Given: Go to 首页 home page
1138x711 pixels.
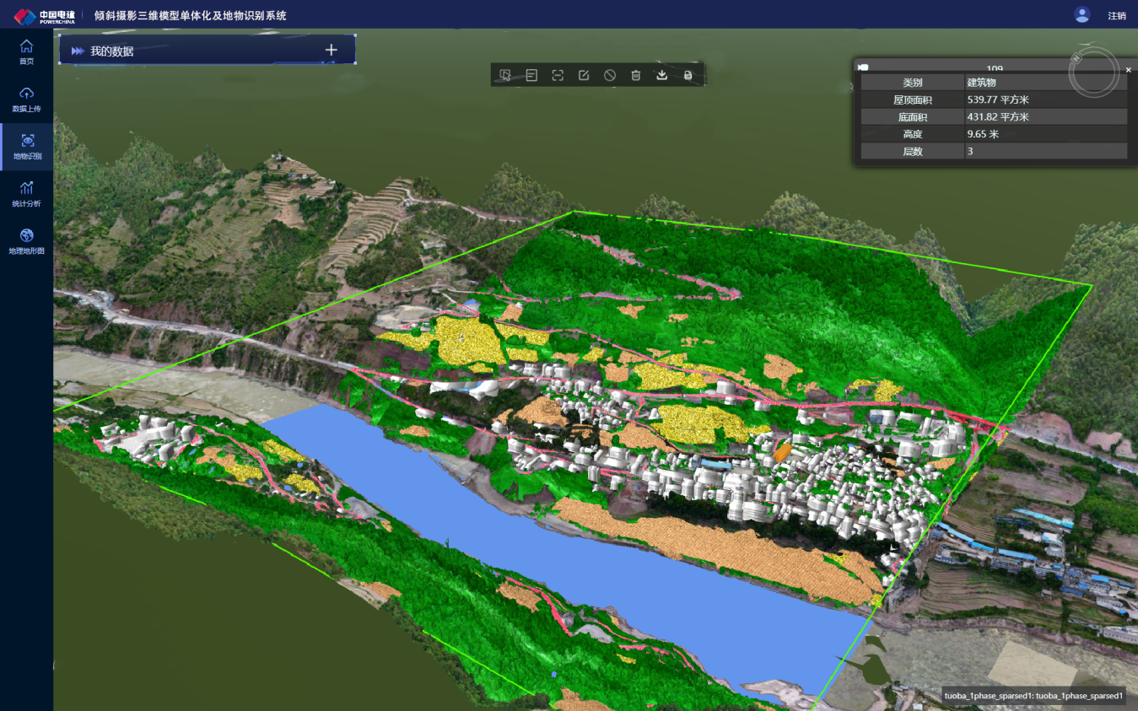Looking at the screenshot, I should coord(27,51).
